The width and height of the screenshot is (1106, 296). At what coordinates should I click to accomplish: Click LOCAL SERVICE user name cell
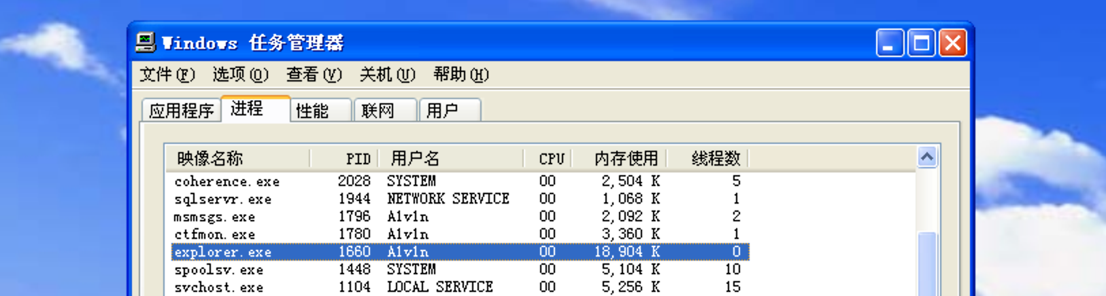[440, 287]
